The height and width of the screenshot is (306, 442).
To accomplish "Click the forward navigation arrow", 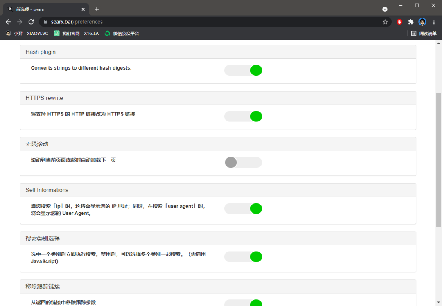I will click(20, 22).
